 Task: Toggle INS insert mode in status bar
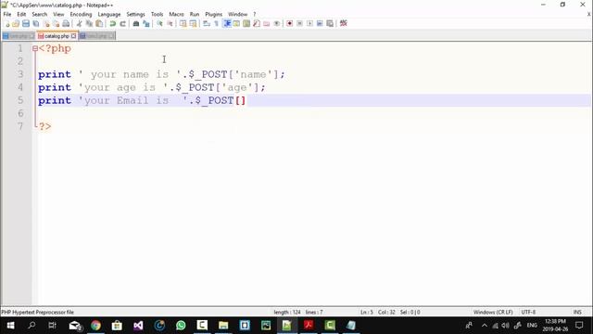click(577, 313)
